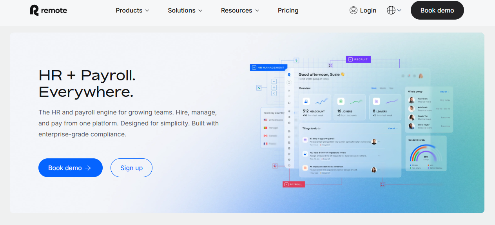495x225 pixels.
Task: Select Oliver Taylor in Who's away
Action: (x=429, y=126)
